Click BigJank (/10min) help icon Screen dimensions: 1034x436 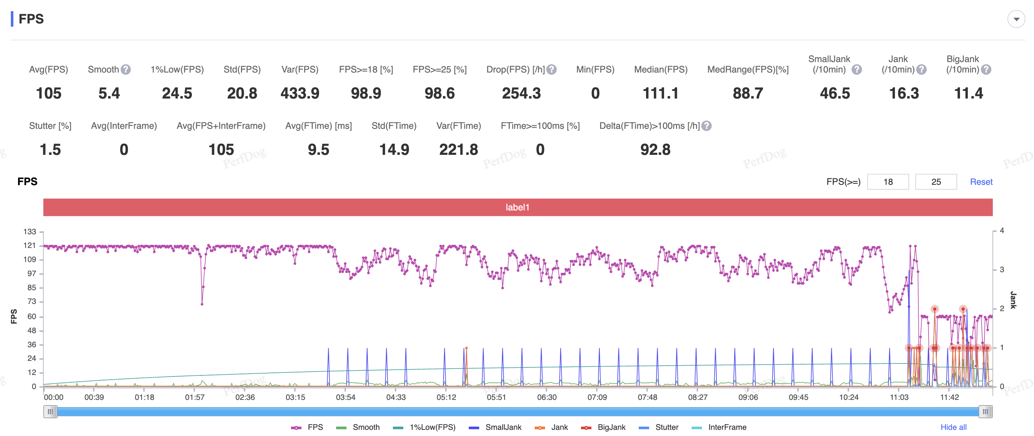pyautogui.click(x=986, y=70)
